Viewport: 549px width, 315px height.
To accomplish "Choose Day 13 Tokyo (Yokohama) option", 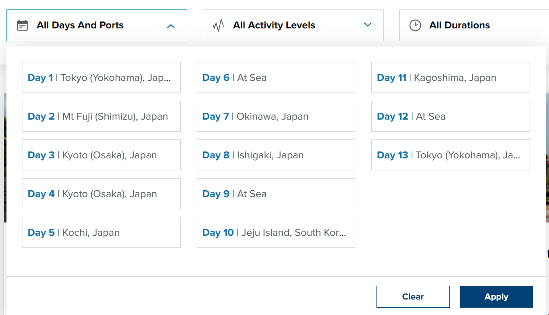I will pyautogui.click(x=450, y=155).
